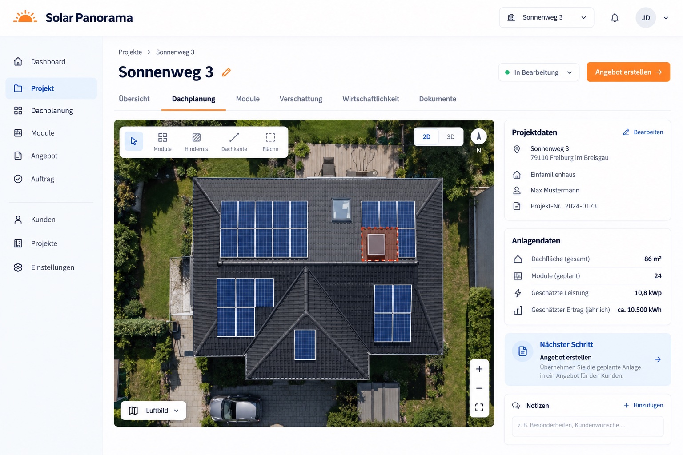The image size is (683, 455).
Task: Open the Sonnenweg 3 project selector
Action: 546,18
